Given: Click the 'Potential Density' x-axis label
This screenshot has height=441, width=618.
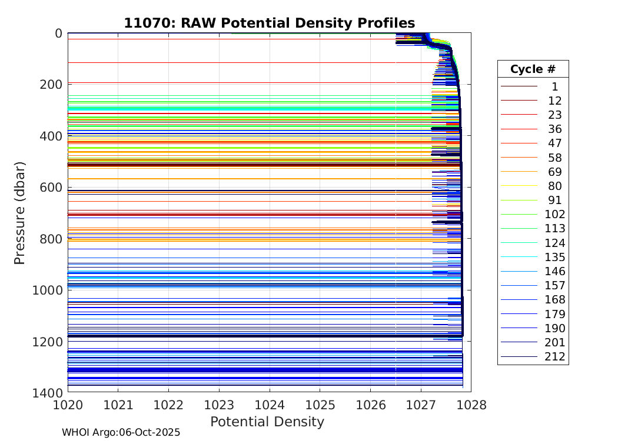Looking at the screenshot, I should click(x=267, y=422).
